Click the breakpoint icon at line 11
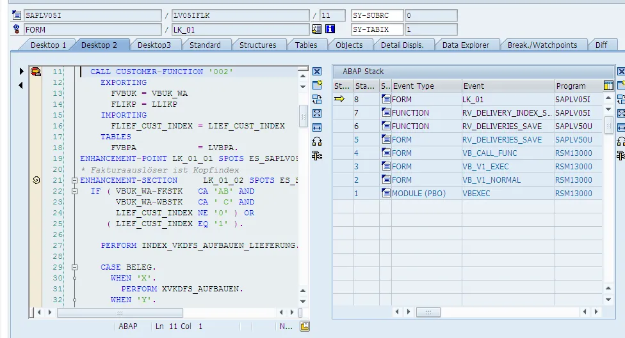 (36, 72)
